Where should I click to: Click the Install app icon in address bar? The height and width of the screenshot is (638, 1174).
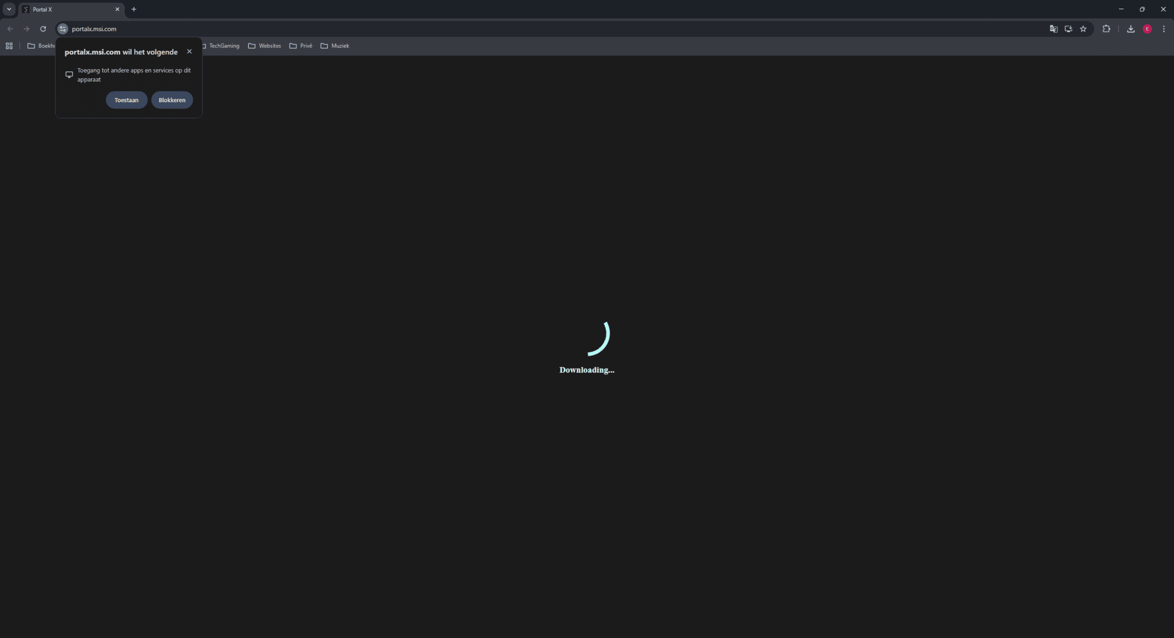pos(1068,29)
